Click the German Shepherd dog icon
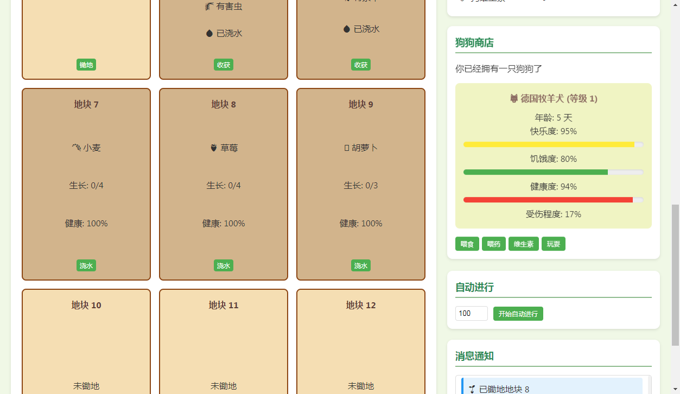680x394 pixels. click(514, 99)
